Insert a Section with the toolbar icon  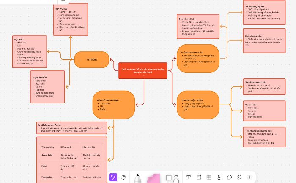(x=199, y=177)
